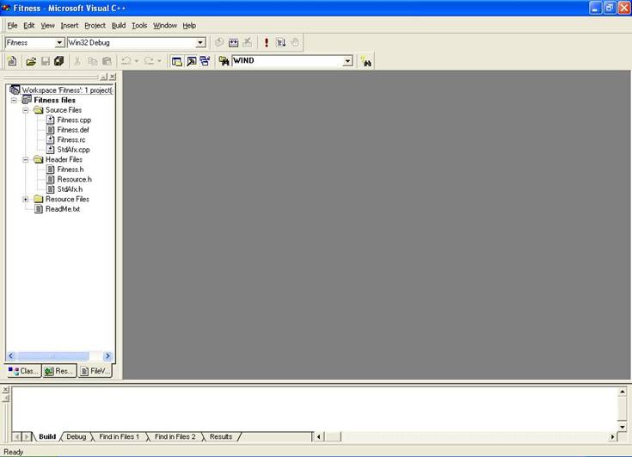Click the Save All toolbar icon

(x=59, y=61)
